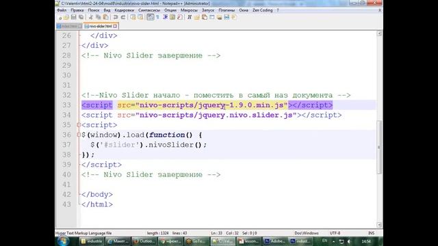The height and width of the screenshot is (246, 438).
Task: Open the 'Adobe' Photoshop taskbar item
Action: click(x=275, y=241)
